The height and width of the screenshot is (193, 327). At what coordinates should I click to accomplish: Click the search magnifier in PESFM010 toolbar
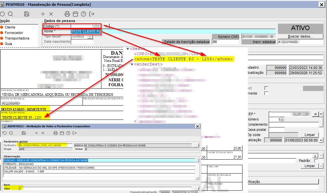(10, 14)
